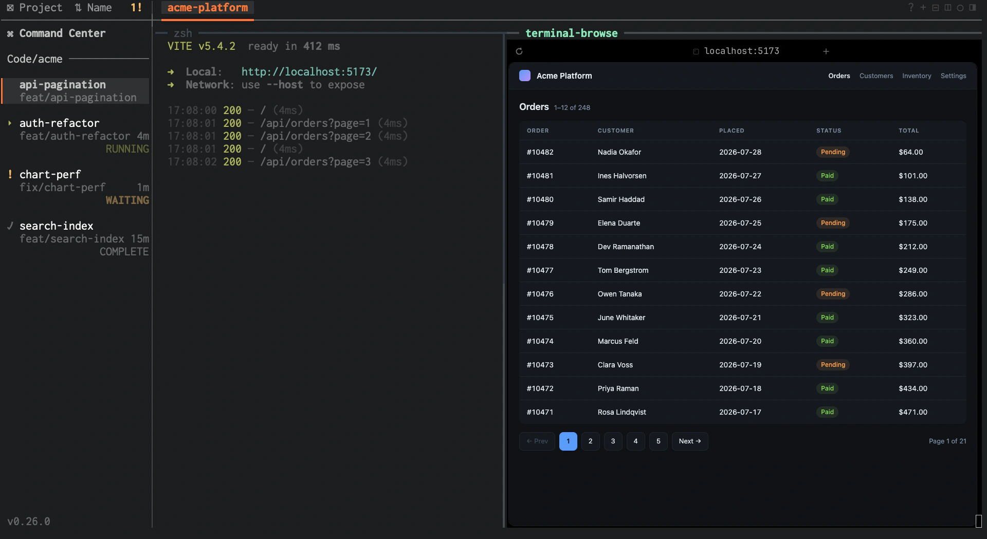Click the Code/acme group heading

pos(35,59)
